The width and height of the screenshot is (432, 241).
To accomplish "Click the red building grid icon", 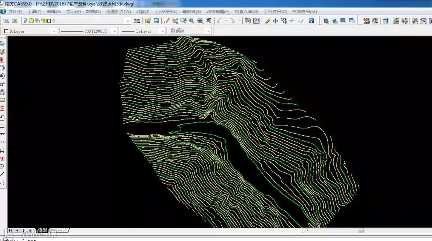I will (x=366, y=21).
